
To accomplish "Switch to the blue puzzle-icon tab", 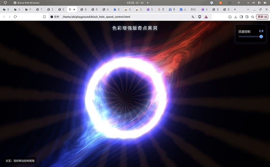I will (x=116, y=10).
